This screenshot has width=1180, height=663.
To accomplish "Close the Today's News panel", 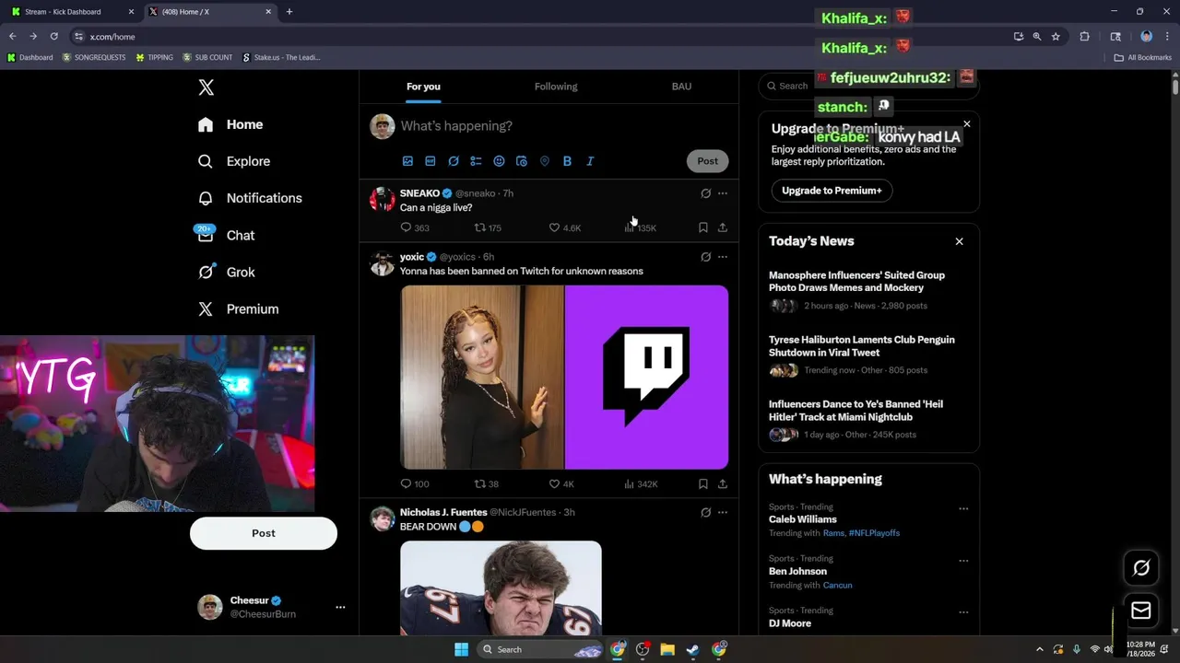I will pos(959,241).
